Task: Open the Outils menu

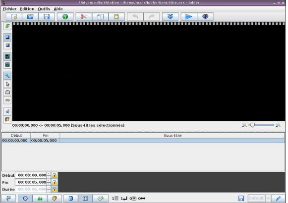Action: point(44,9)
